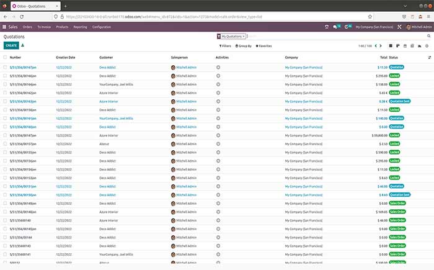The width and height of the screenshot is (434, 270).
Task: Open the Filters dropdown
Action: [225, 46]
